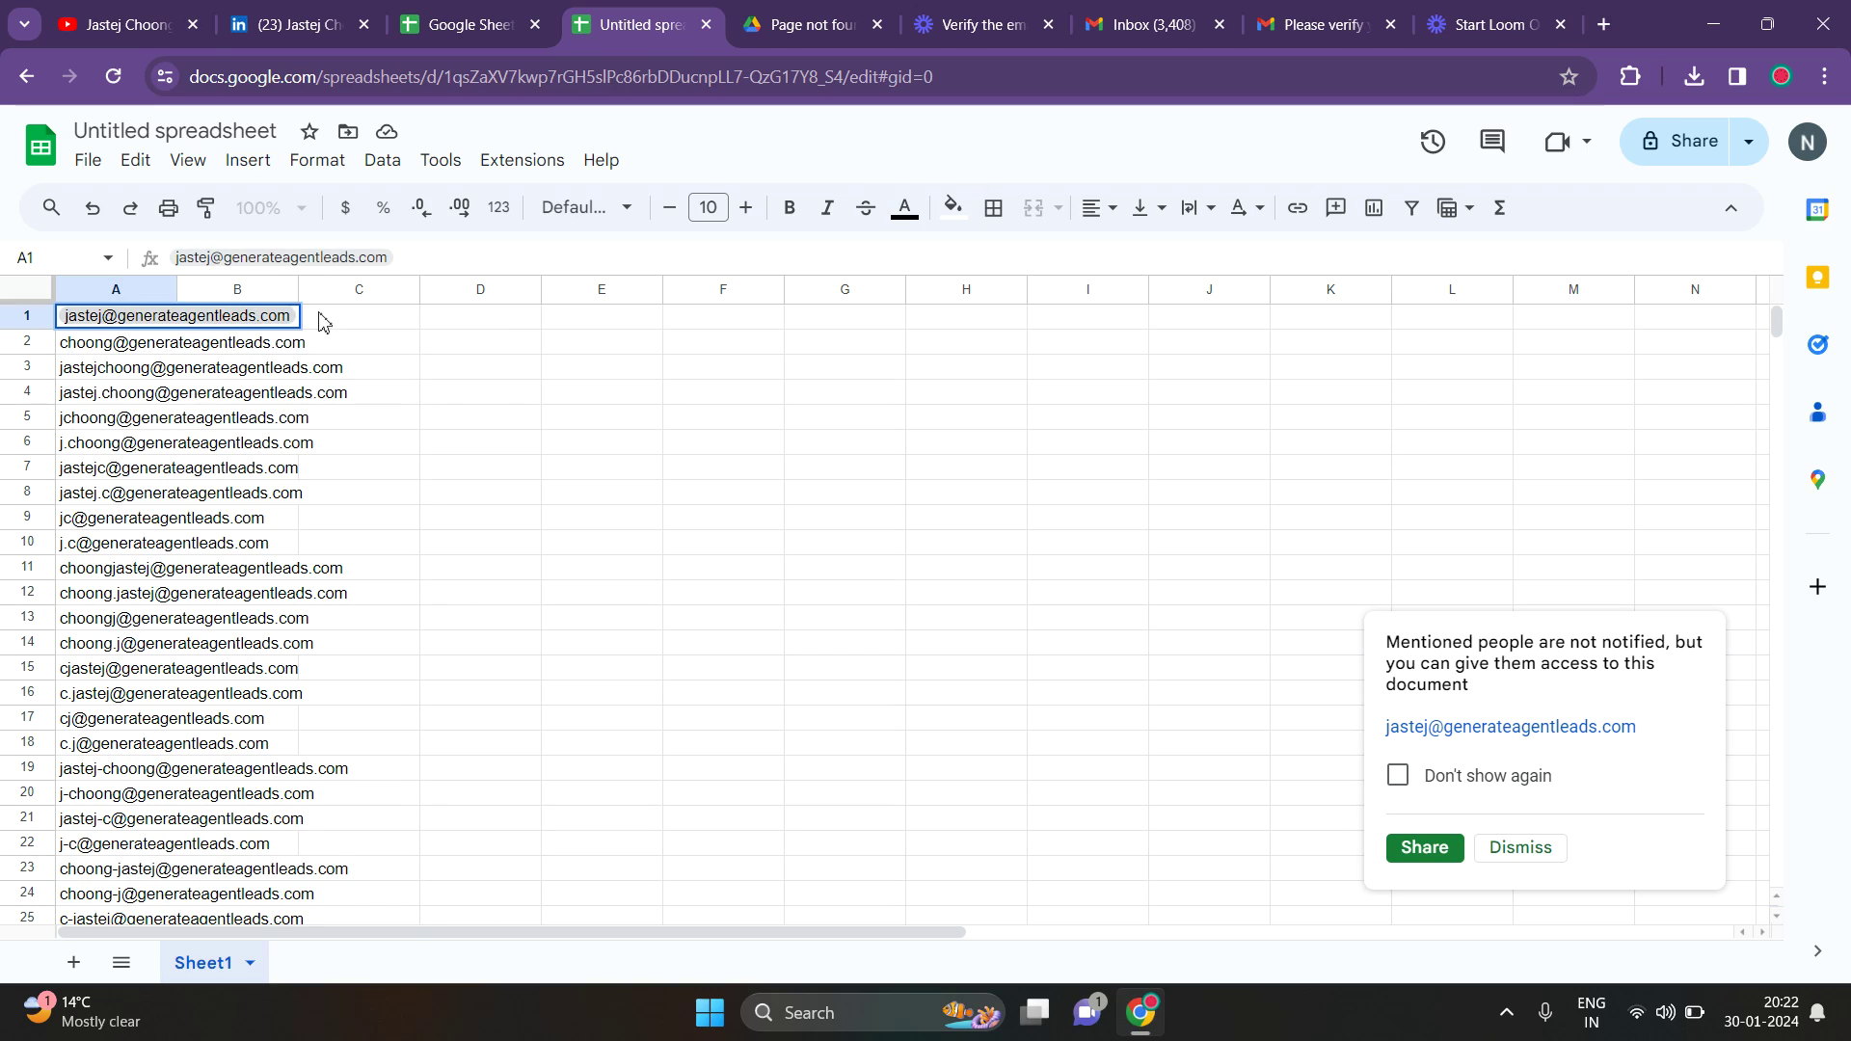The width and height of the screenshot is (1851, 1041).
Task: Click the create filter funnel icon
Action: 1411,208
